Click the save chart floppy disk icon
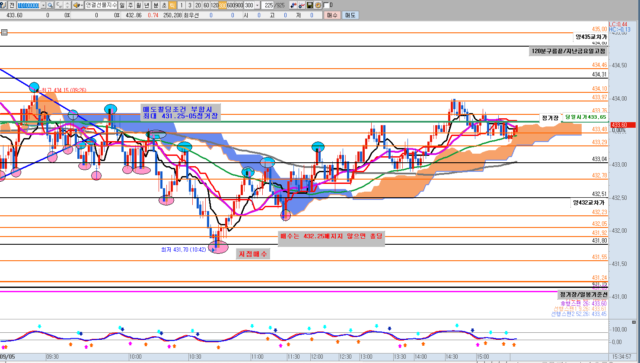This screenshot has width=640, height=363. (x=310, y=5)
